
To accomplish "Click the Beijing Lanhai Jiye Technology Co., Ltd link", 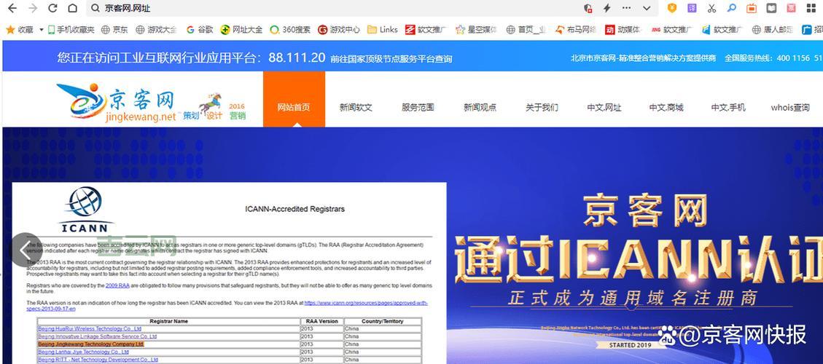I will click(82, 352).
